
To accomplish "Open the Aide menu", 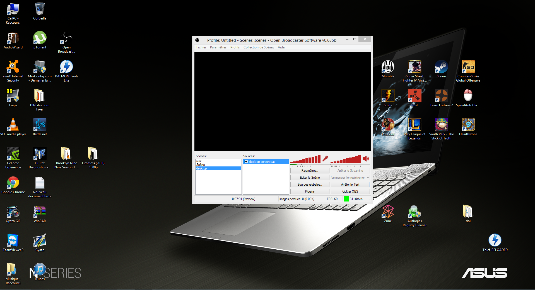I will click(281, 47).
